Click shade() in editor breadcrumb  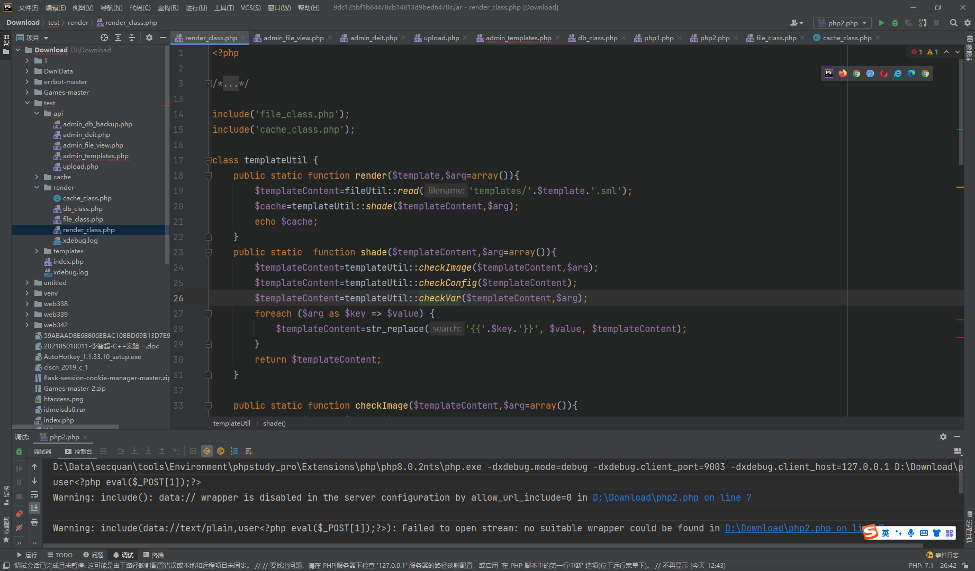[x=274, y=423]
